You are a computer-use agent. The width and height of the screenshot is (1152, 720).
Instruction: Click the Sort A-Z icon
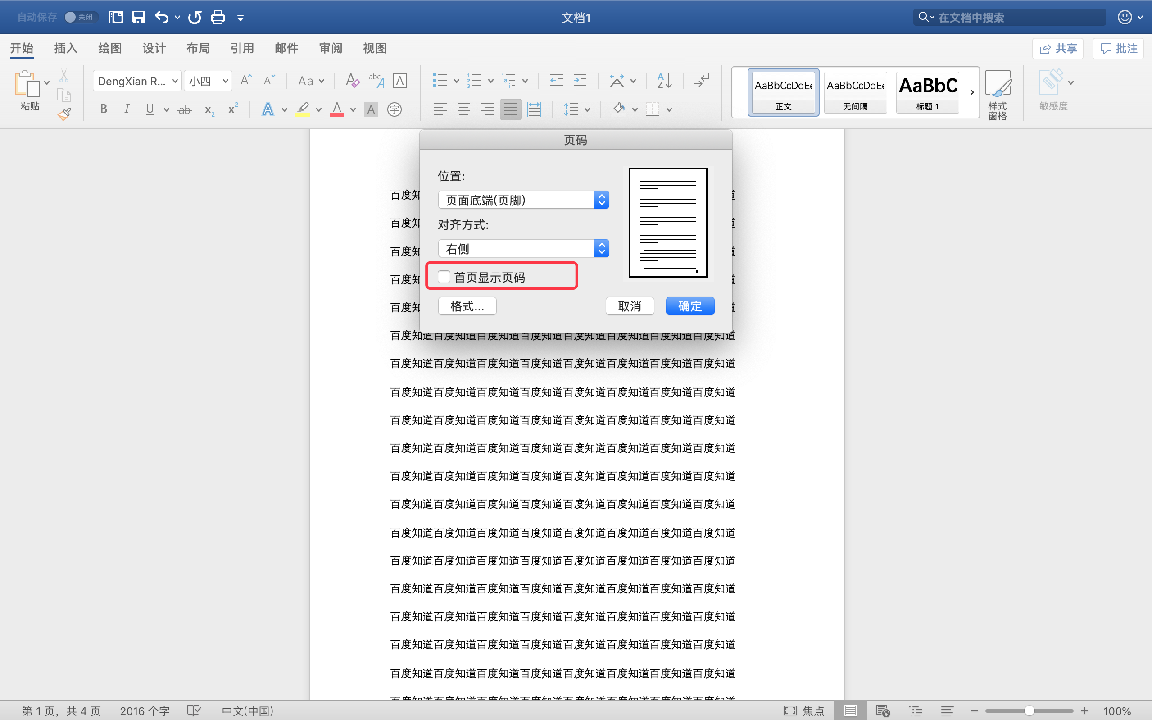pyautogui.click(x=664, y=81)
